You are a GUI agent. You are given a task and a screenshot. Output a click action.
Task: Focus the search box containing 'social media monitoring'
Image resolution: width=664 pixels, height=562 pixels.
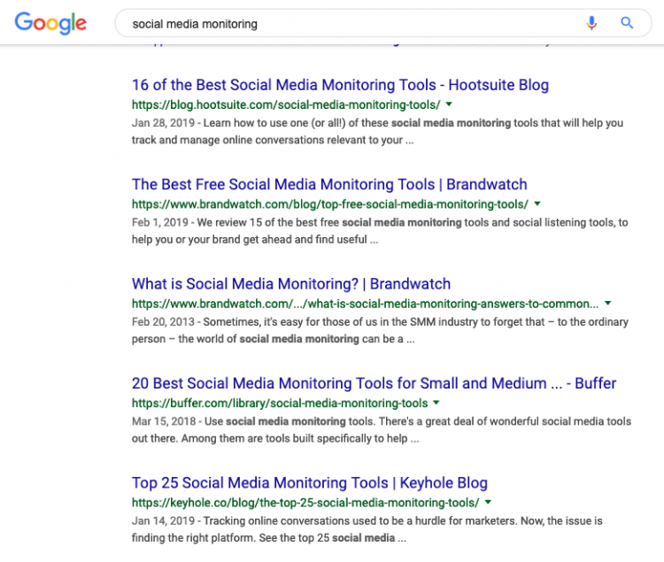pyautogui.click(x=345, y=24)
